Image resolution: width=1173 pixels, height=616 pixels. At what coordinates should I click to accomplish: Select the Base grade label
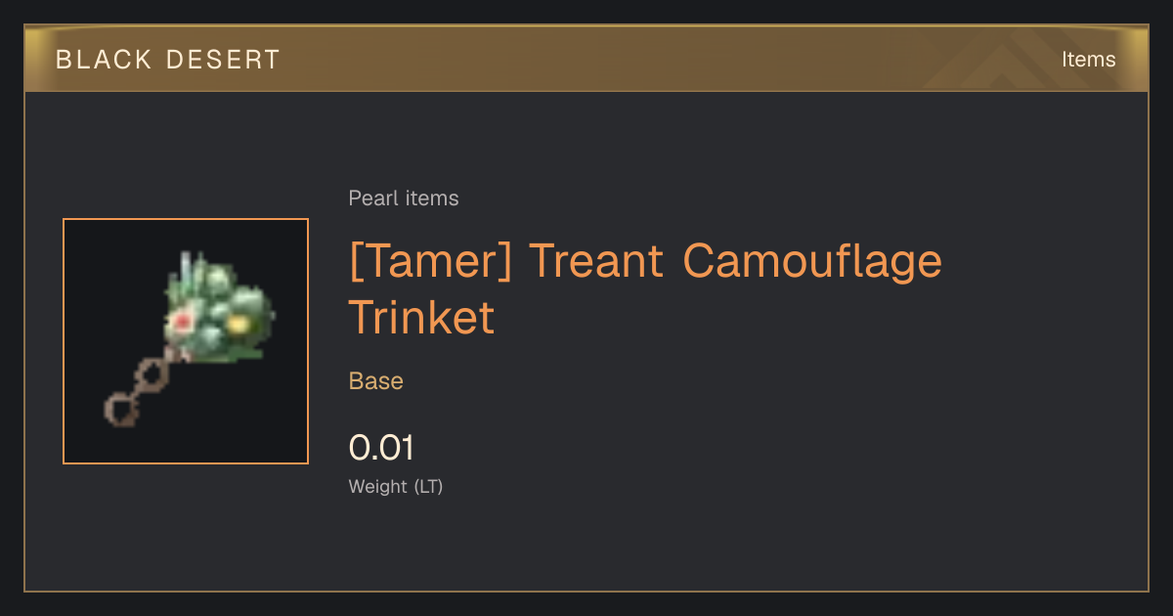coord(376,381)
